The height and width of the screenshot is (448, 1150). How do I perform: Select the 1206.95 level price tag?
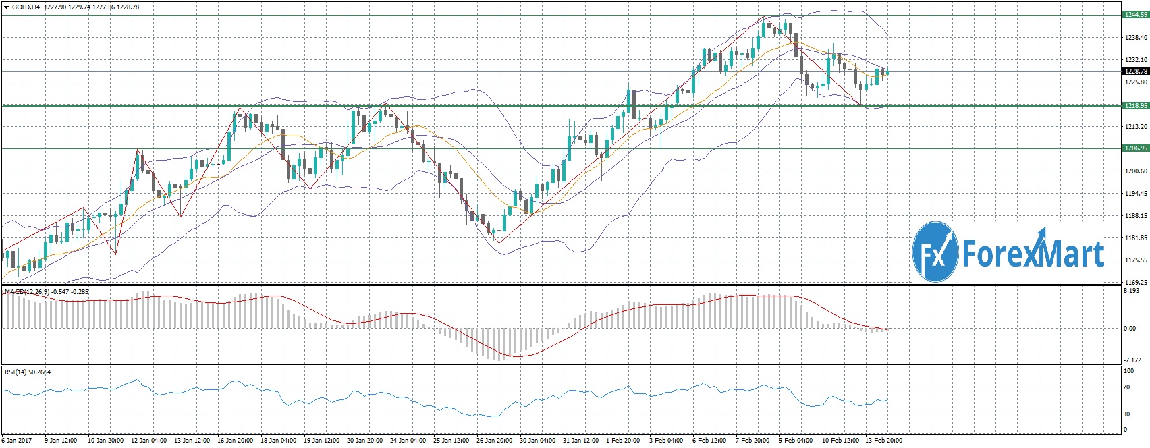tap(1135, 148)
